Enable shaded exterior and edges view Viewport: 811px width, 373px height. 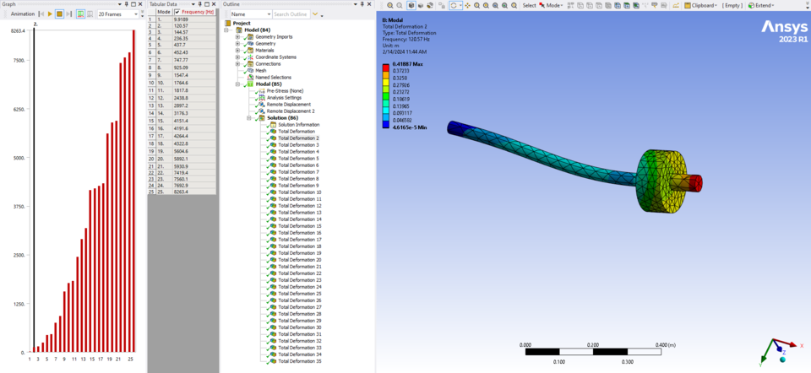click(x=411, y=5)
